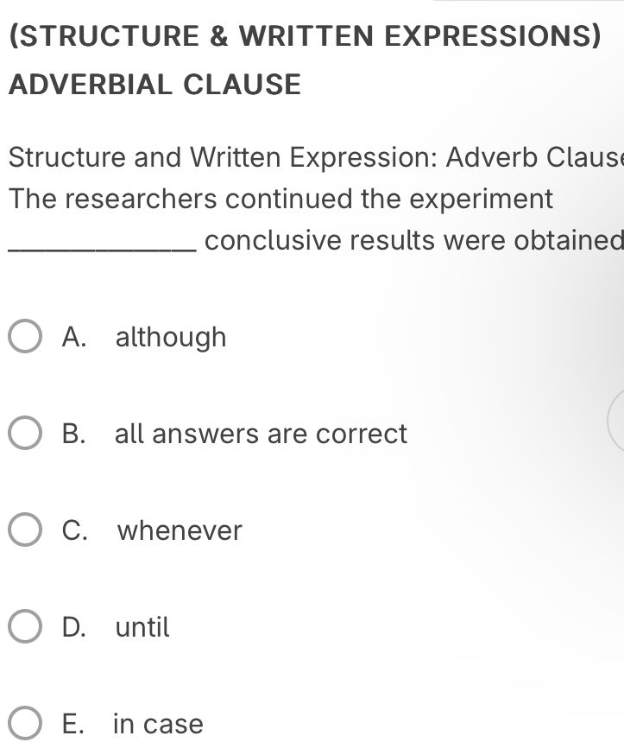
Task: Select the 'until' answer label
Action: click(142, 627)
